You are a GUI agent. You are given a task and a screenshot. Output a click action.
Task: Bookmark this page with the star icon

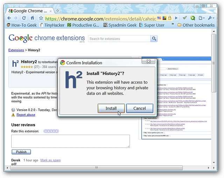[41, 18]
